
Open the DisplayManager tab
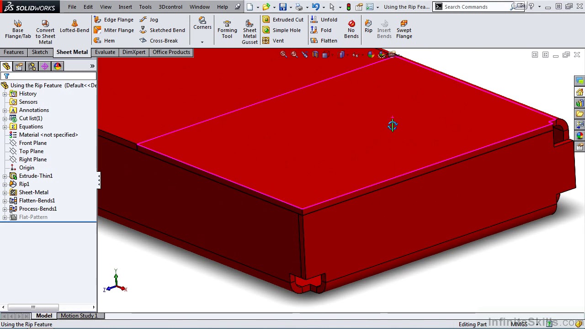coord(57,66)
